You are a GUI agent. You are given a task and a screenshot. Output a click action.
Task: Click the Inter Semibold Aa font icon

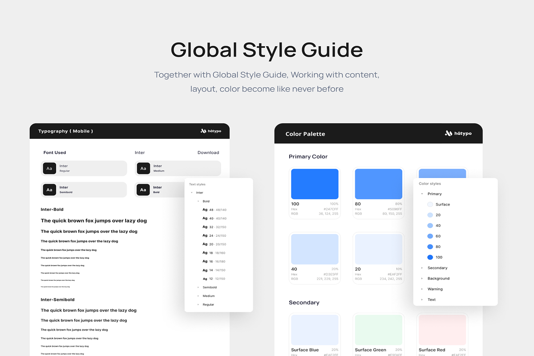pyautogui.click(x=49, y=190)
